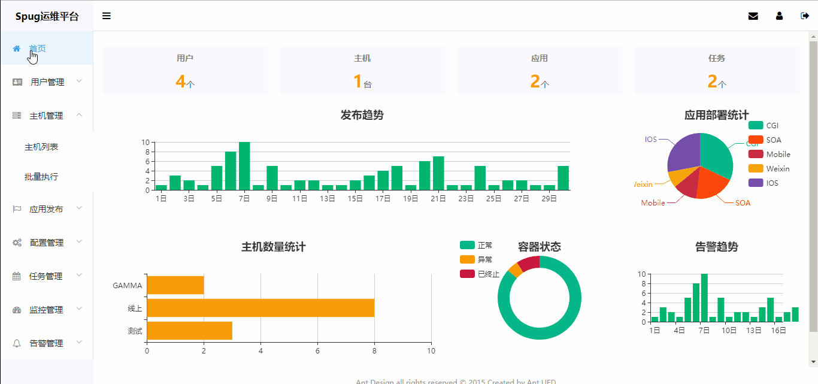The image size is (818, 384).
Task: Toggle the Mobile legend entry
Action: tap(769, 154)
